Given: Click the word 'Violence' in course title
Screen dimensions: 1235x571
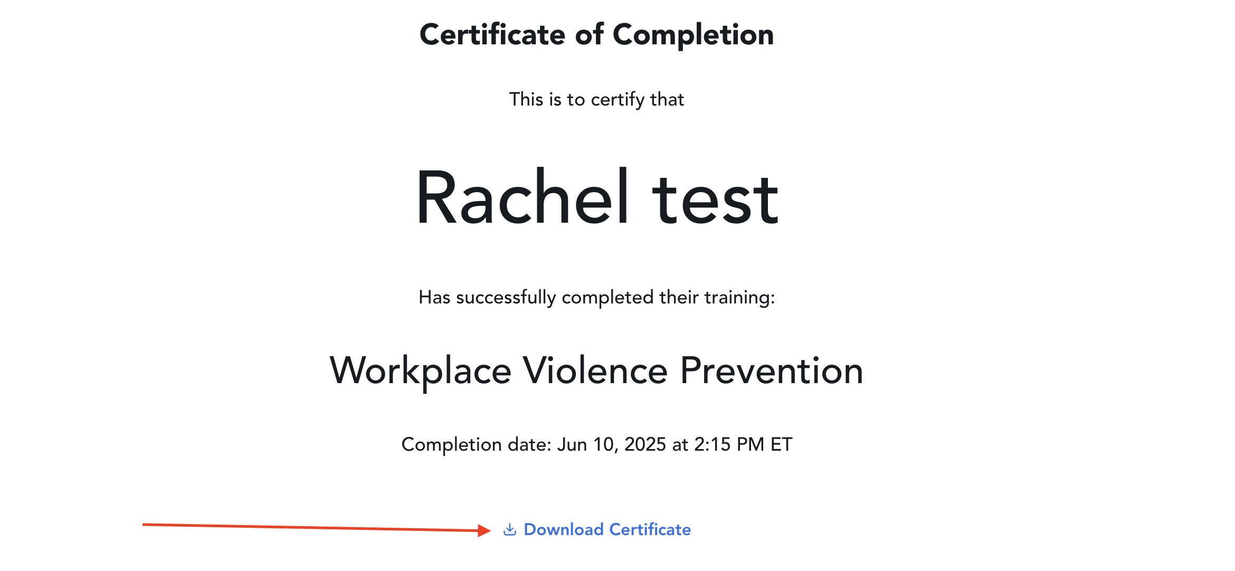Looking at the screenshot, I should (595, 370).
